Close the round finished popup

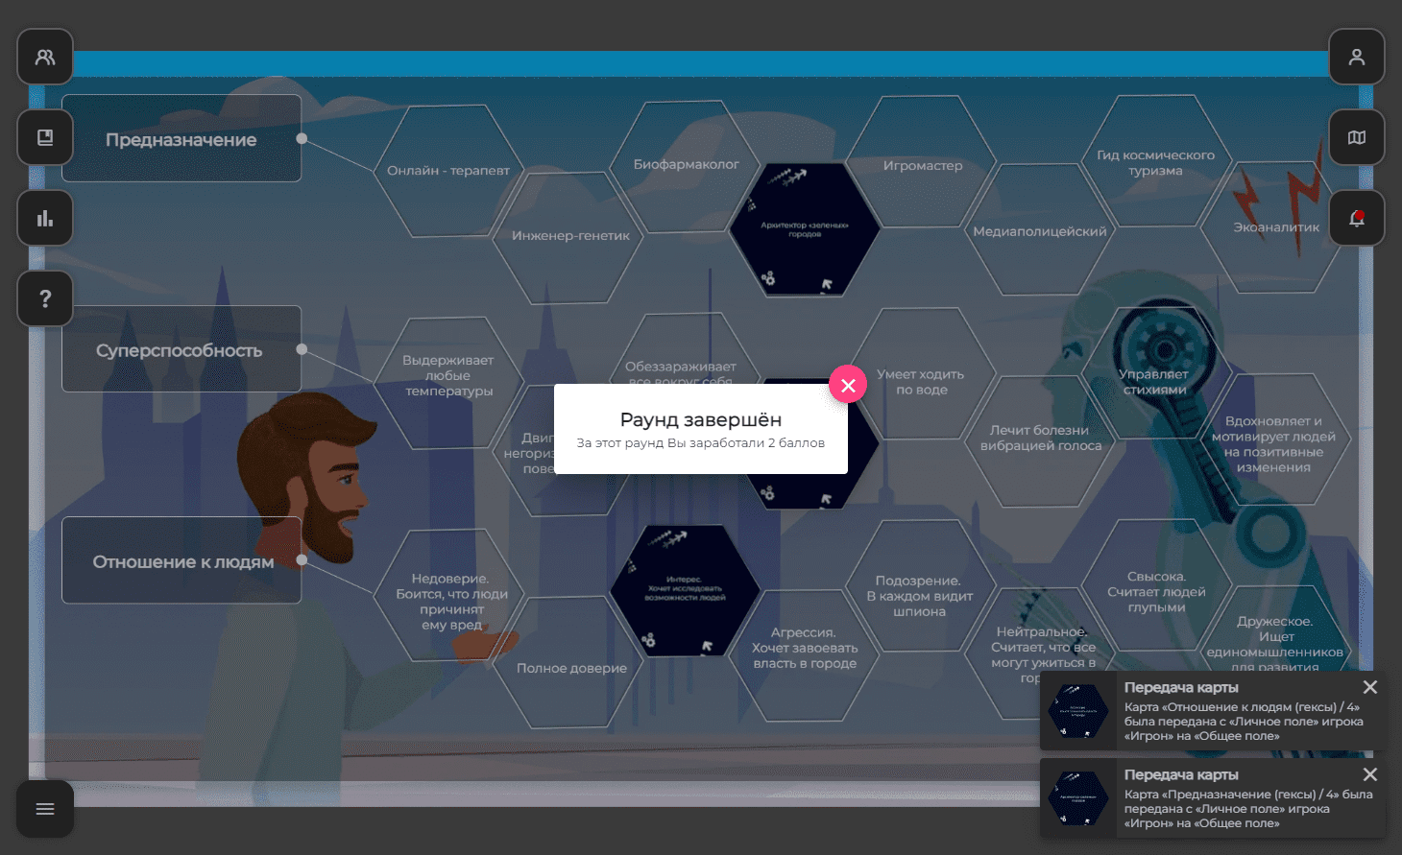(848, 385)
